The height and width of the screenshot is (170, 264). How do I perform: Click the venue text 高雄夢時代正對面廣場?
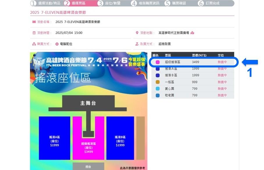pyautogui.click(x=174, y=33)
